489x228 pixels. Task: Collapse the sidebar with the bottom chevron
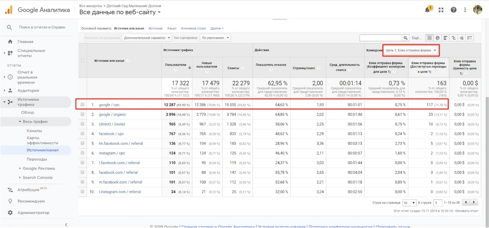66,225
